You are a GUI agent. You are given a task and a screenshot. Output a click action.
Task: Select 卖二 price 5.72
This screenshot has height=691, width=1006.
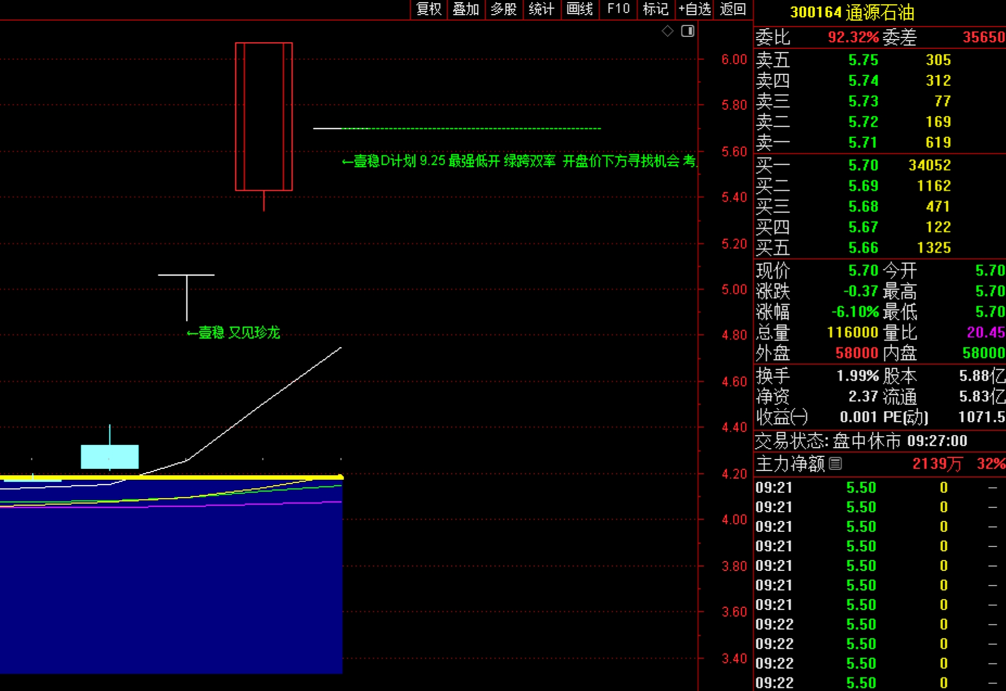tap(863, 122)
